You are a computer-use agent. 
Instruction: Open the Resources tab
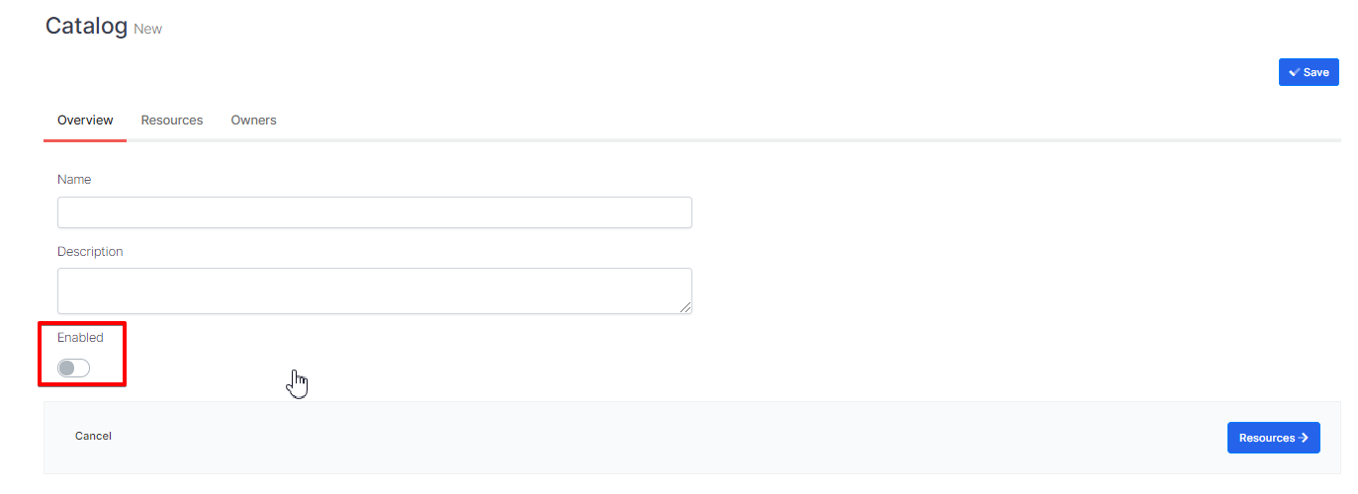coord(172,121)
